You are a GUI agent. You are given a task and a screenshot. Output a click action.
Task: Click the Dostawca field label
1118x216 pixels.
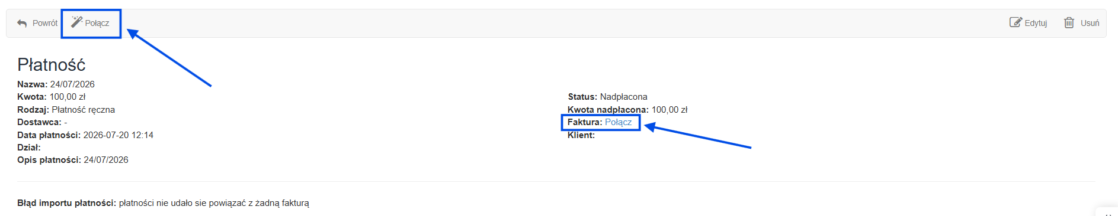tap(39, 122)
